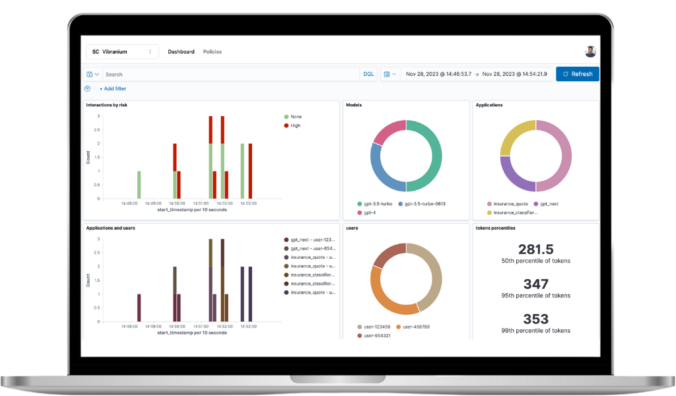Click the gpt_next legend color dot in Applications
The width and height of the screenshot is (676, 396).
click(x=536, y=204)
